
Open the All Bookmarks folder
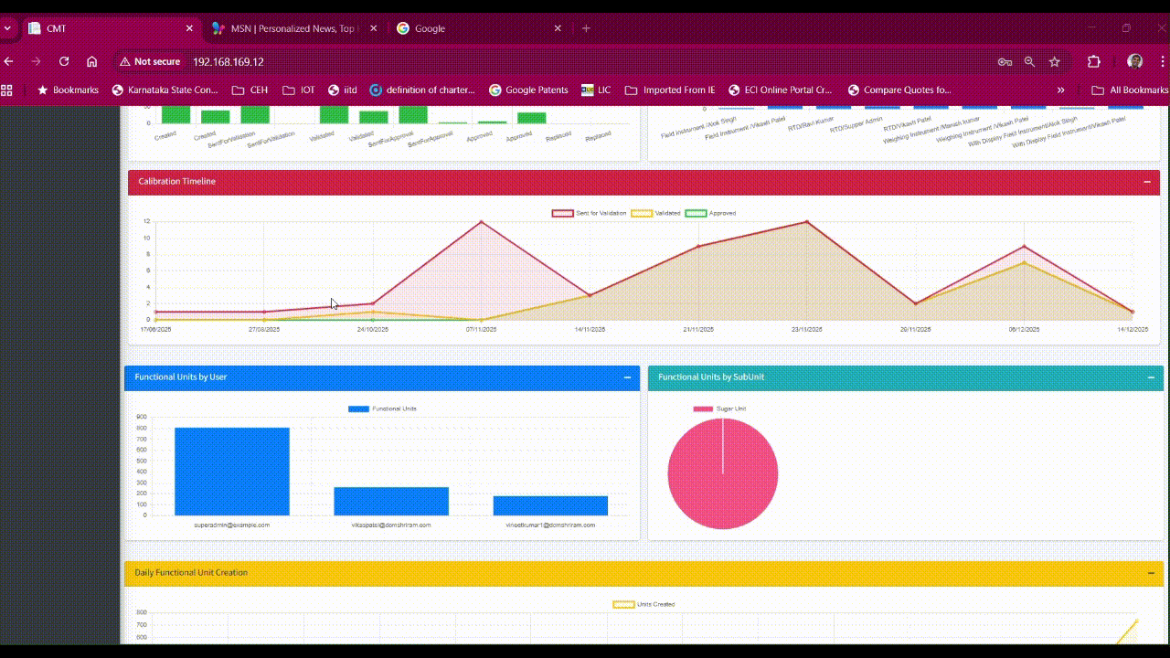1130,90
